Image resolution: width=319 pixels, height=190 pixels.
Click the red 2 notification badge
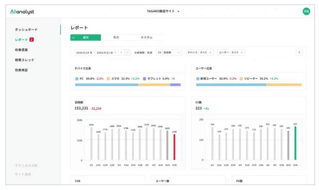[x=31, y=40]
